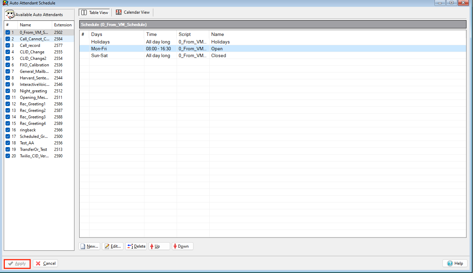The height and width of the screenshot is (273, 473).
Task: Click the Auto Attendant Schedule title icon
Action: coord(5,3)
